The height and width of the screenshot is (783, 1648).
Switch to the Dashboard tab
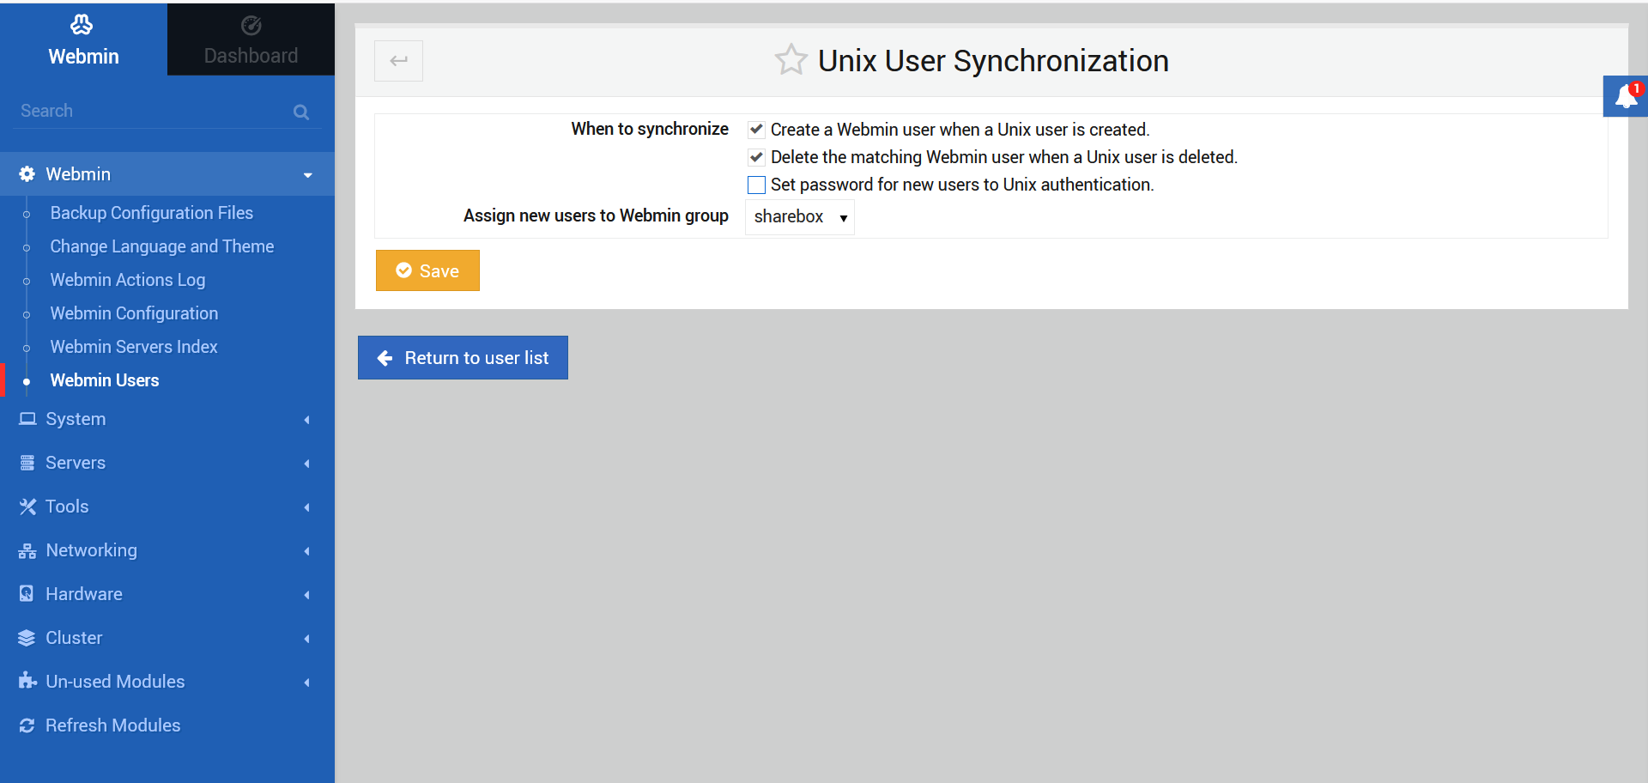coord(250,39)
